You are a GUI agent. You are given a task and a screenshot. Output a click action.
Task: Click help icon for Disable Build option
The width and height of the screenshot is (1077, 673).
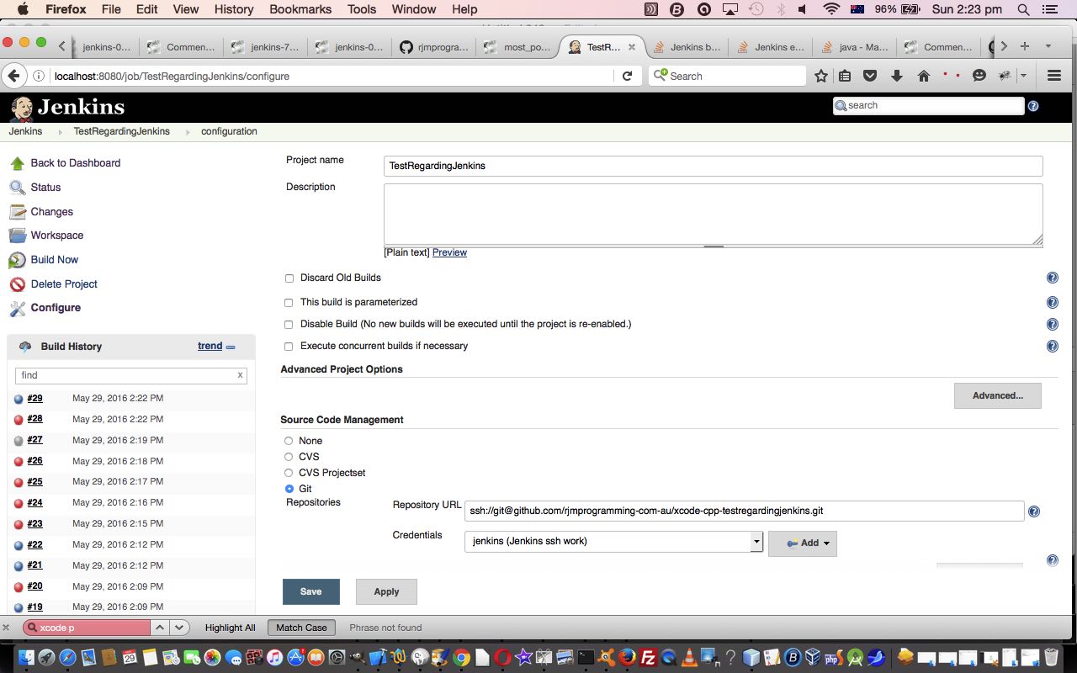coord(1052,325)
